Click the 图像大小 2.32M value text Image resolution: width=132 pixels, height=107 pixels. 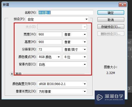tap(111, 73)
